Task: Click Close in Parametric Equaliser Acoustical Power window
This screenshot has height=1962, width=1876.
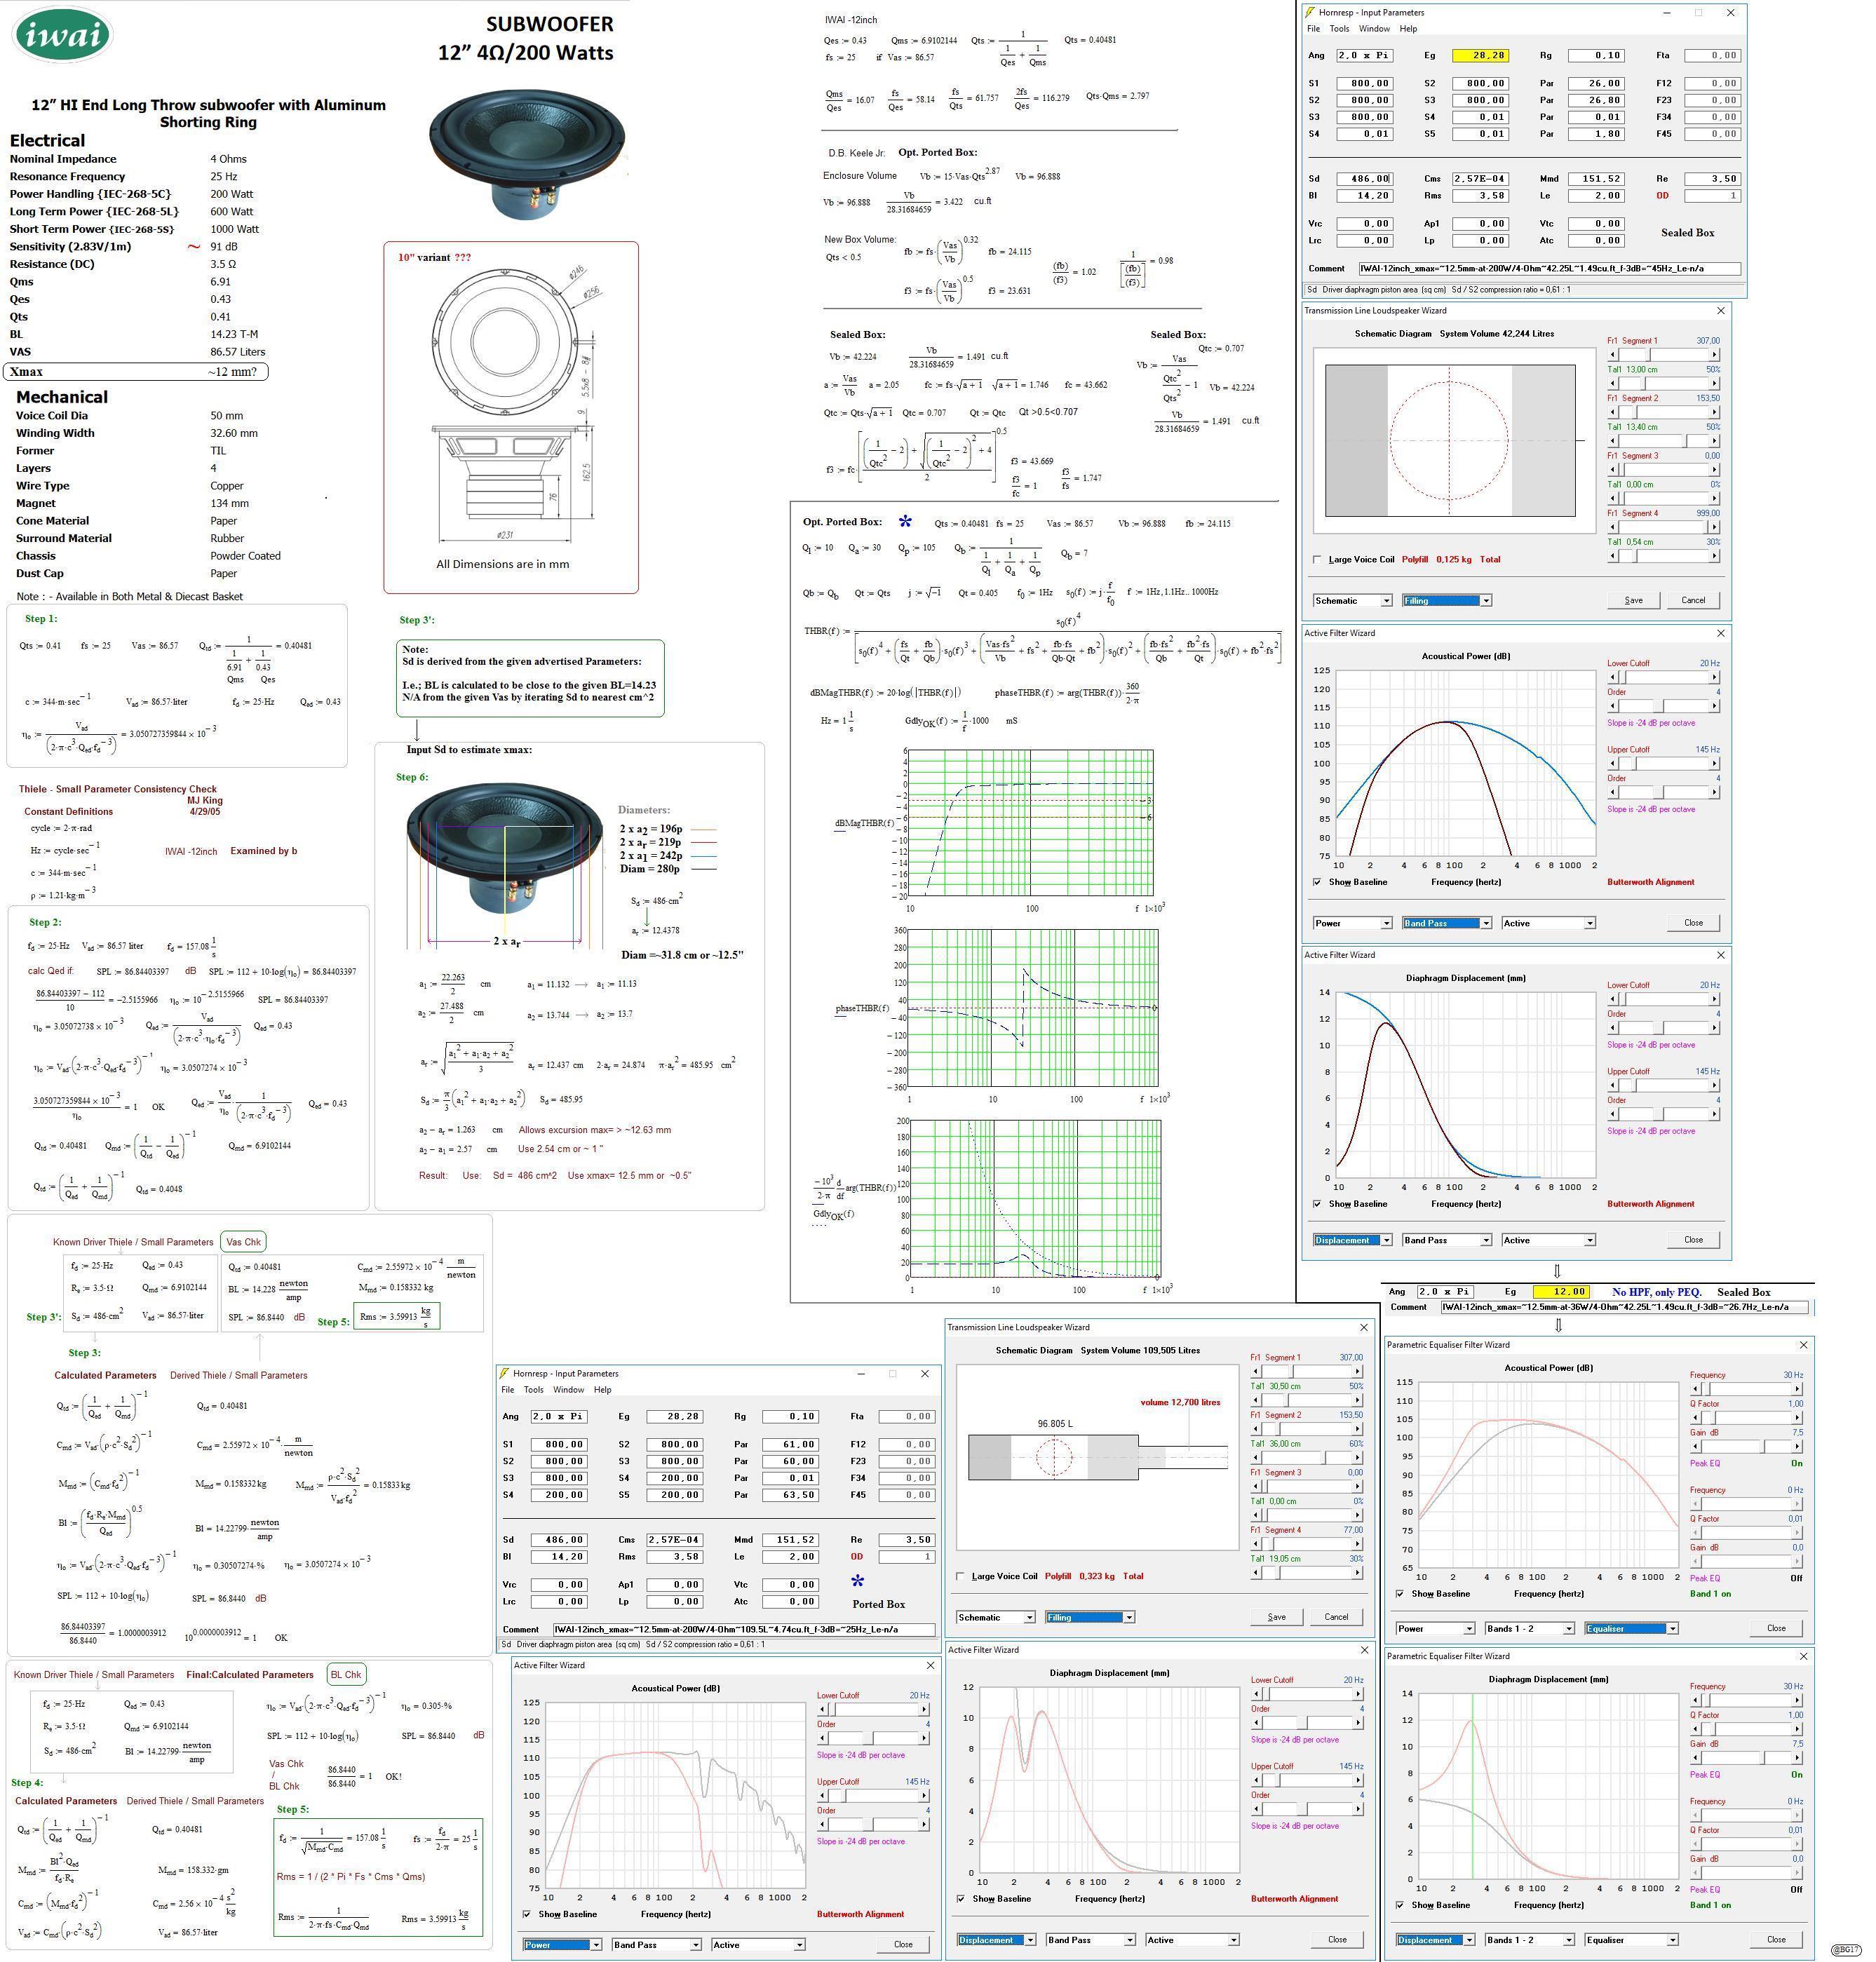Action: tap(1776, 1628)
